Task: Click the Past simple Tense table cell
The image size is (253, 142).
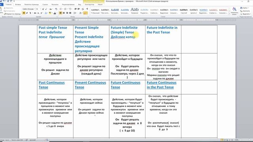Action: (55, 39)
